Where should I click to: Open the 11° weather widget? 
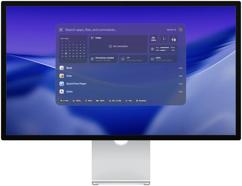click(x=133, y=59)
